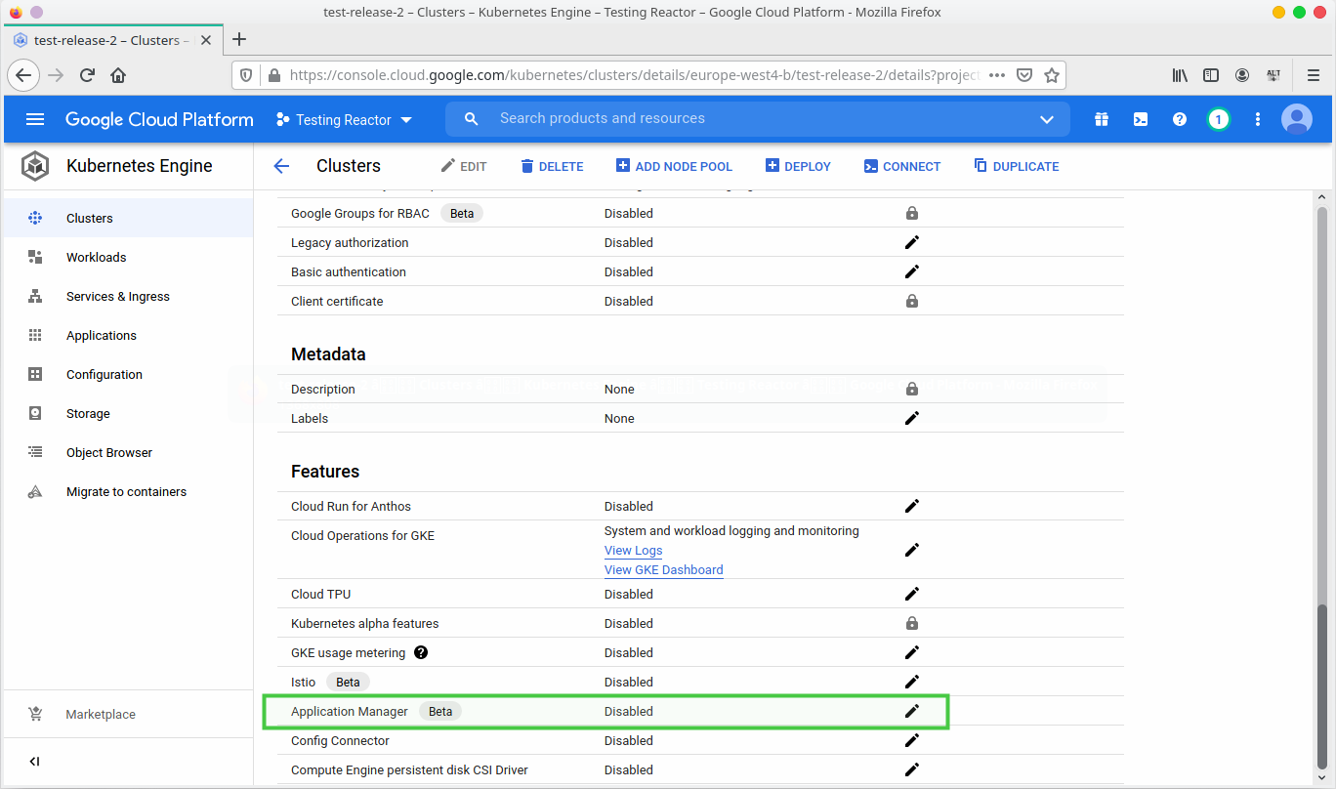Click the Firefox Home toolbar icon
Viewport: 1336px width, 789px height.
[x=118, y=75]
